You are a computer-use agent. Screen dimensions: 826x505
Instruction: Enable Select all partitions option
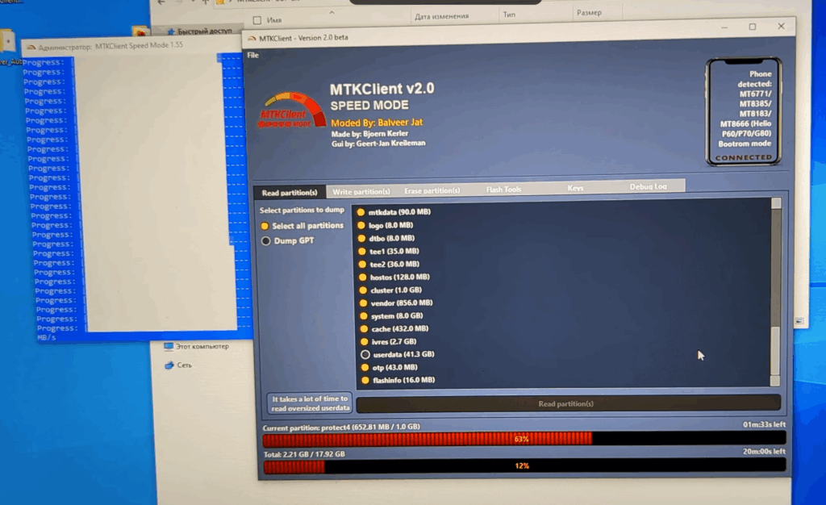point(265,226)
